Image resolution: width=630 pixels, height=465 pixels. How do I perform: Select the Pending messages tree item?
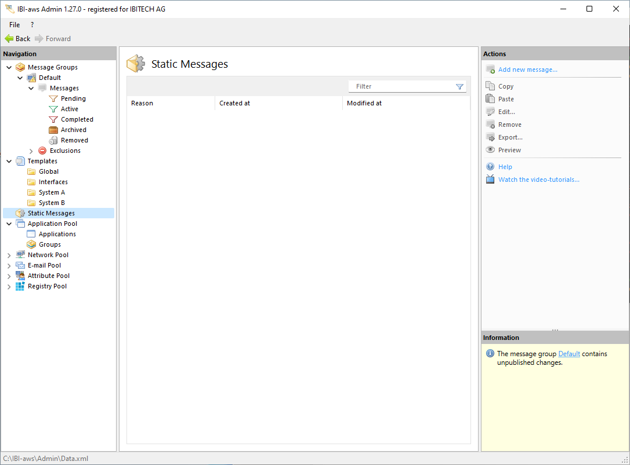click(x=73, y=98)
